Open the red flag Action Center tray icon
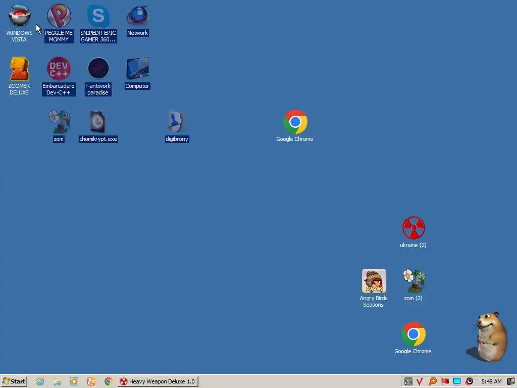 pos(445,381)
